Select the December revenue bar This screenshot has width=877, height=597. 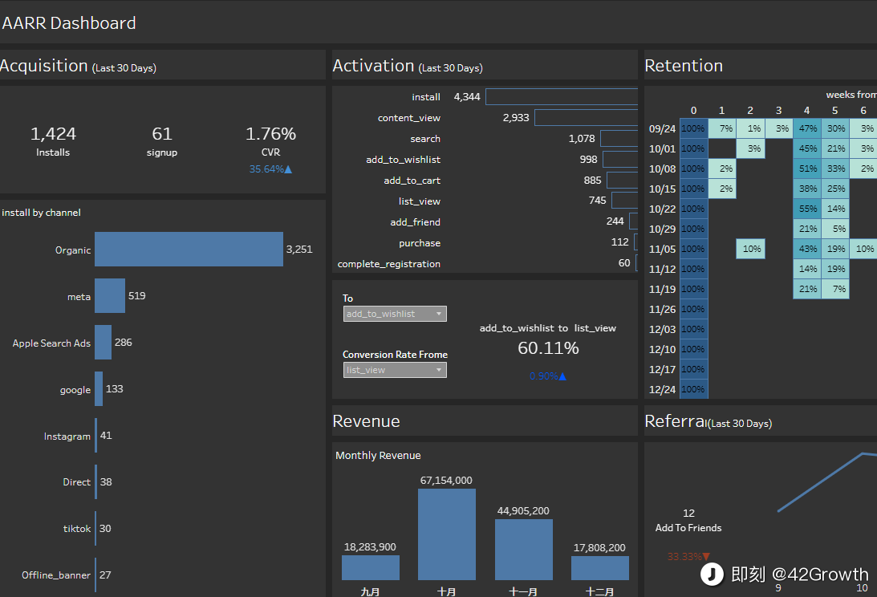[599, 567]
